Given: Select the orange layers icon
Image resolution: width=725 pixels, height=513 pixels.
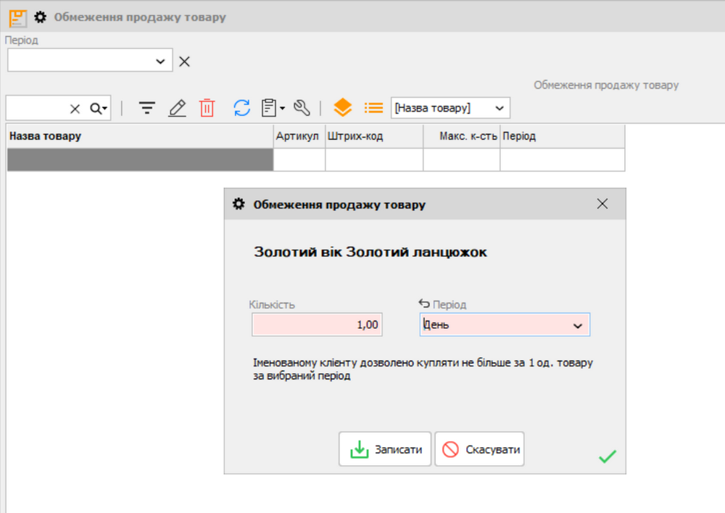Looking at the screenshot, I should pyautogui.click(x=343, y=107).
